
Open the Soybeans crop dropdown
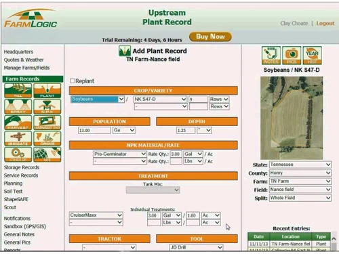pyautogui.click(x=98, y=99)
